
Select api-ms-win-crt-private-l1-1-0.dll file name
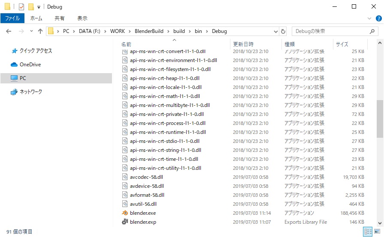coord(167,114)
